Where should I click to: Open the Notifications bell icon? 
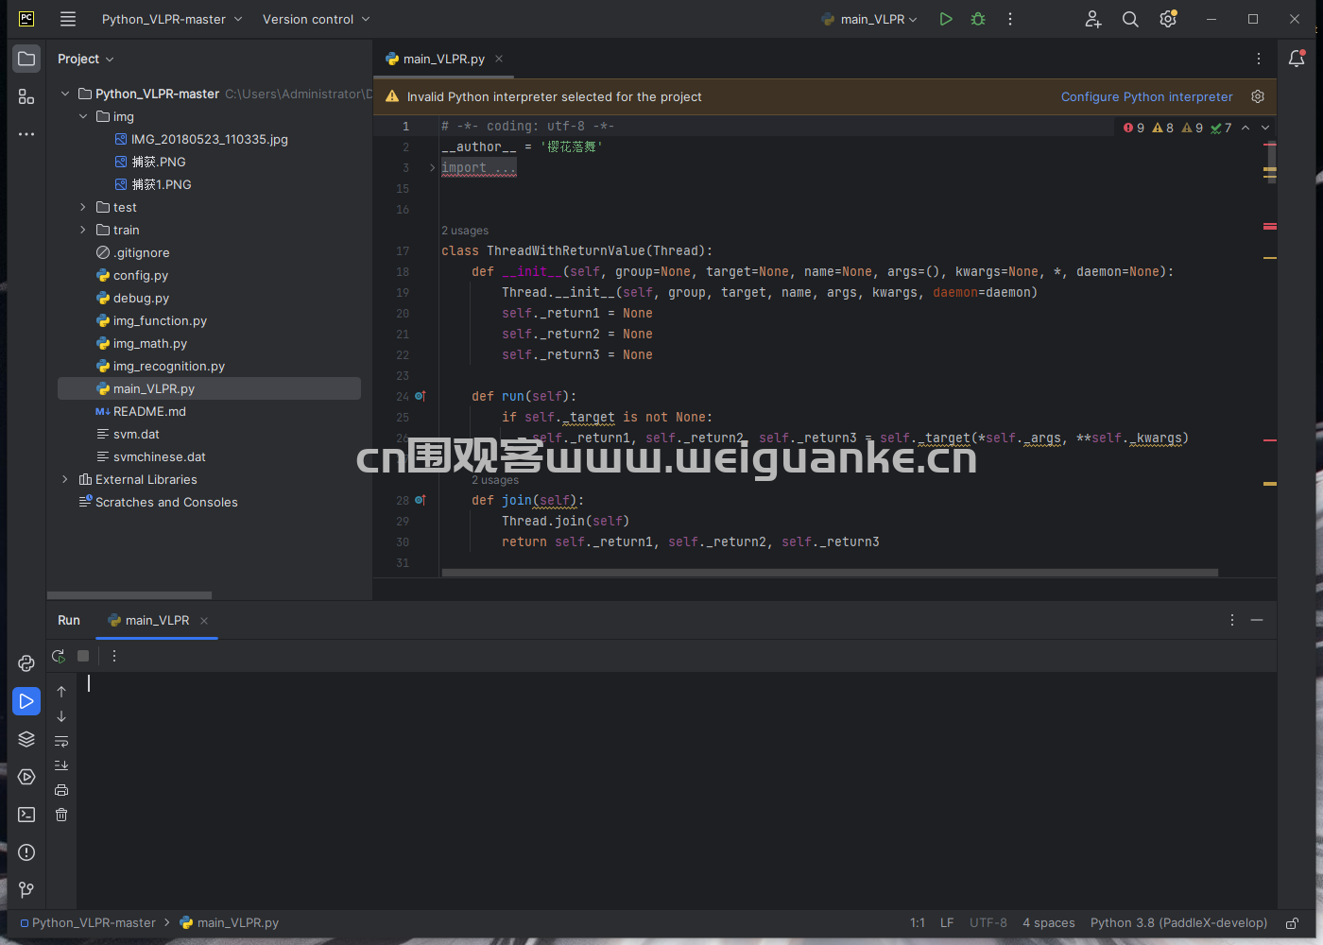1297,59
